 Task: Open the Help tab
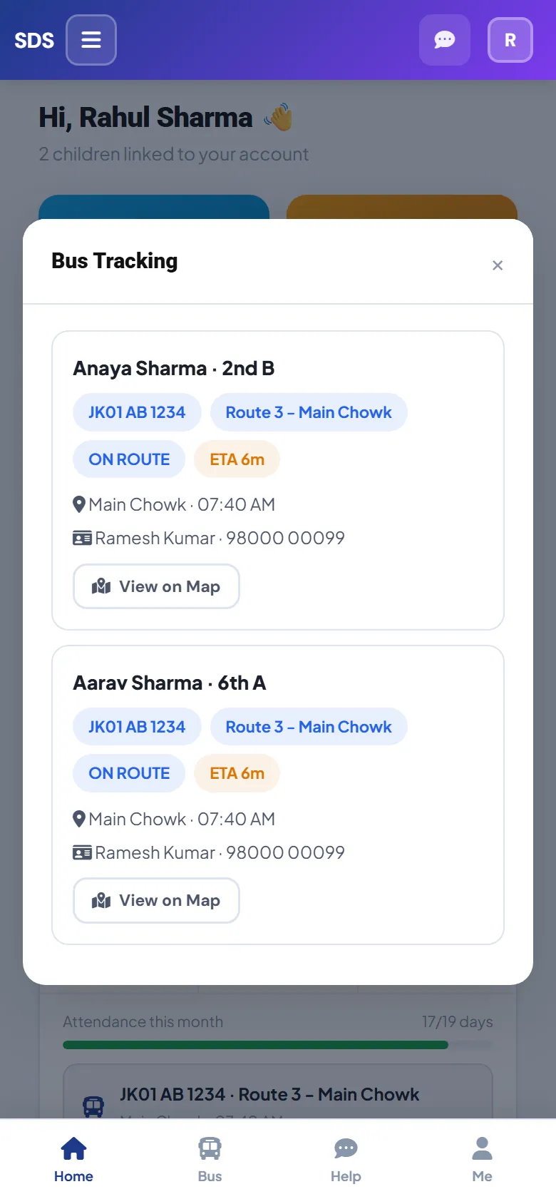[346, 1160]
